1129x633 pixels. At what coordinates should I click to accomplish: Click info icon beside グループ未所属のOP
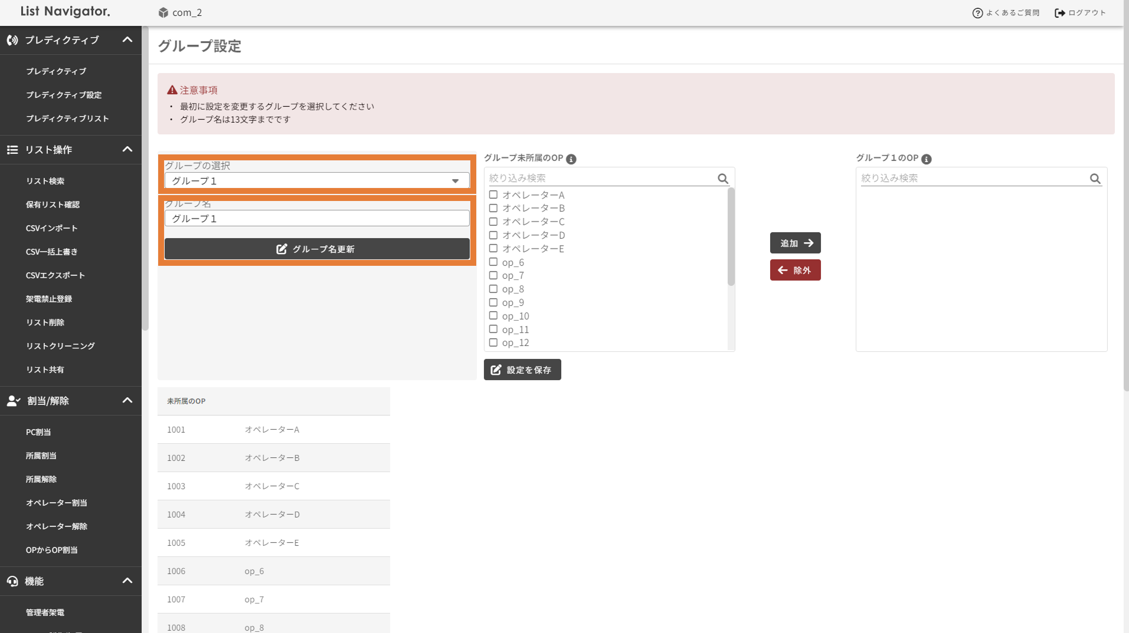click(x=571, y=159)
